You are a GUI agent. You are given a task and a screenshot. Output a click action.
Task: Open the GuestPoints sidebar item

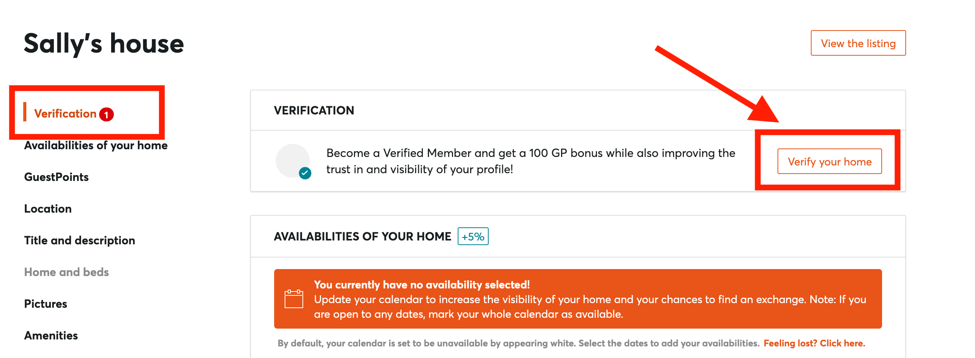tap(57, 177)
